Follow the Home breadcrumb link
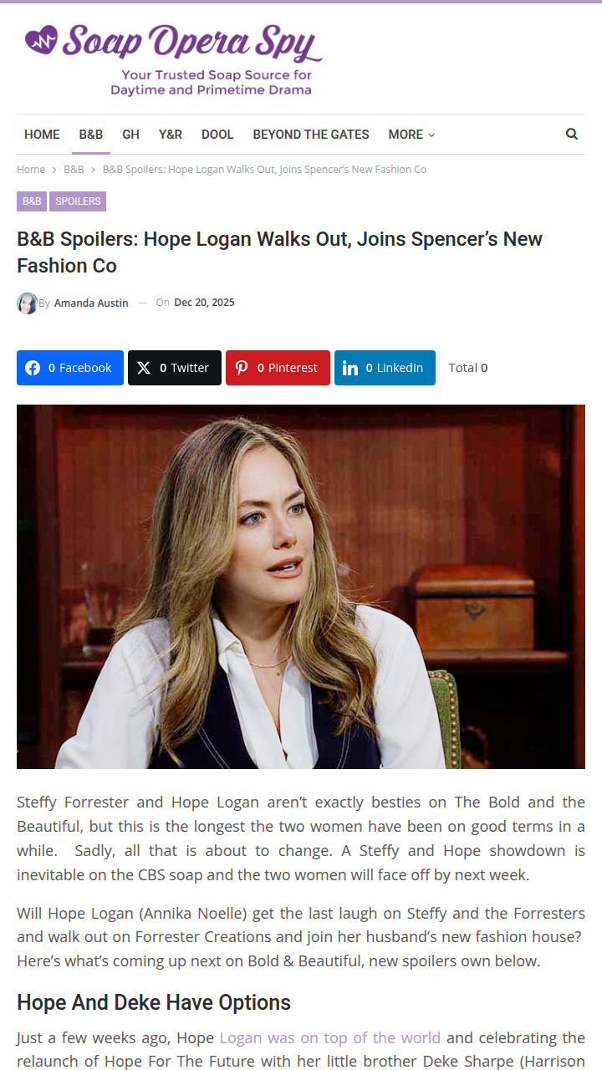This screenshot has height=1070, width=602. click(31, 169)
